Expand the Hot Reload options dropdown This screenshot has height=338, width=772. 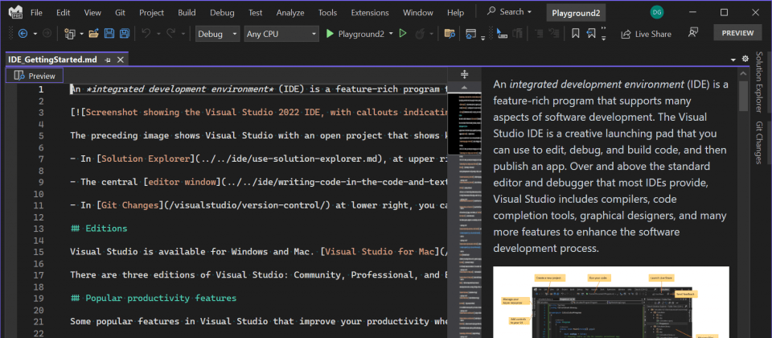coord(431,34)
